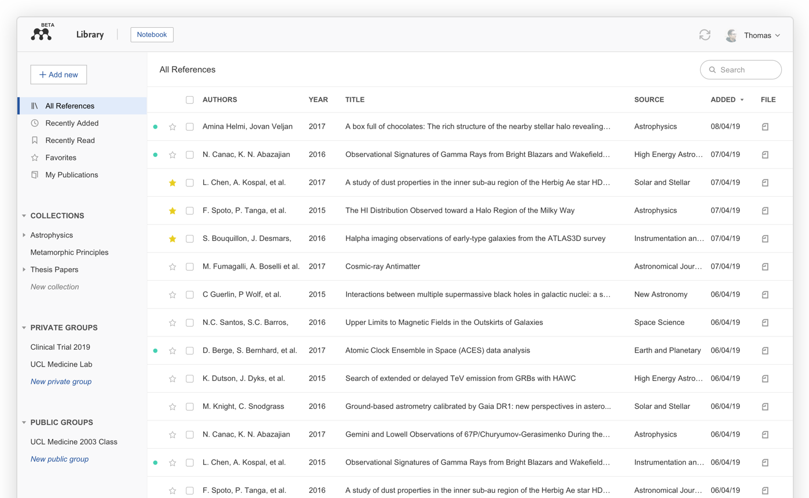Collapse the PRIVATE GROUPS section triangle

24,328
